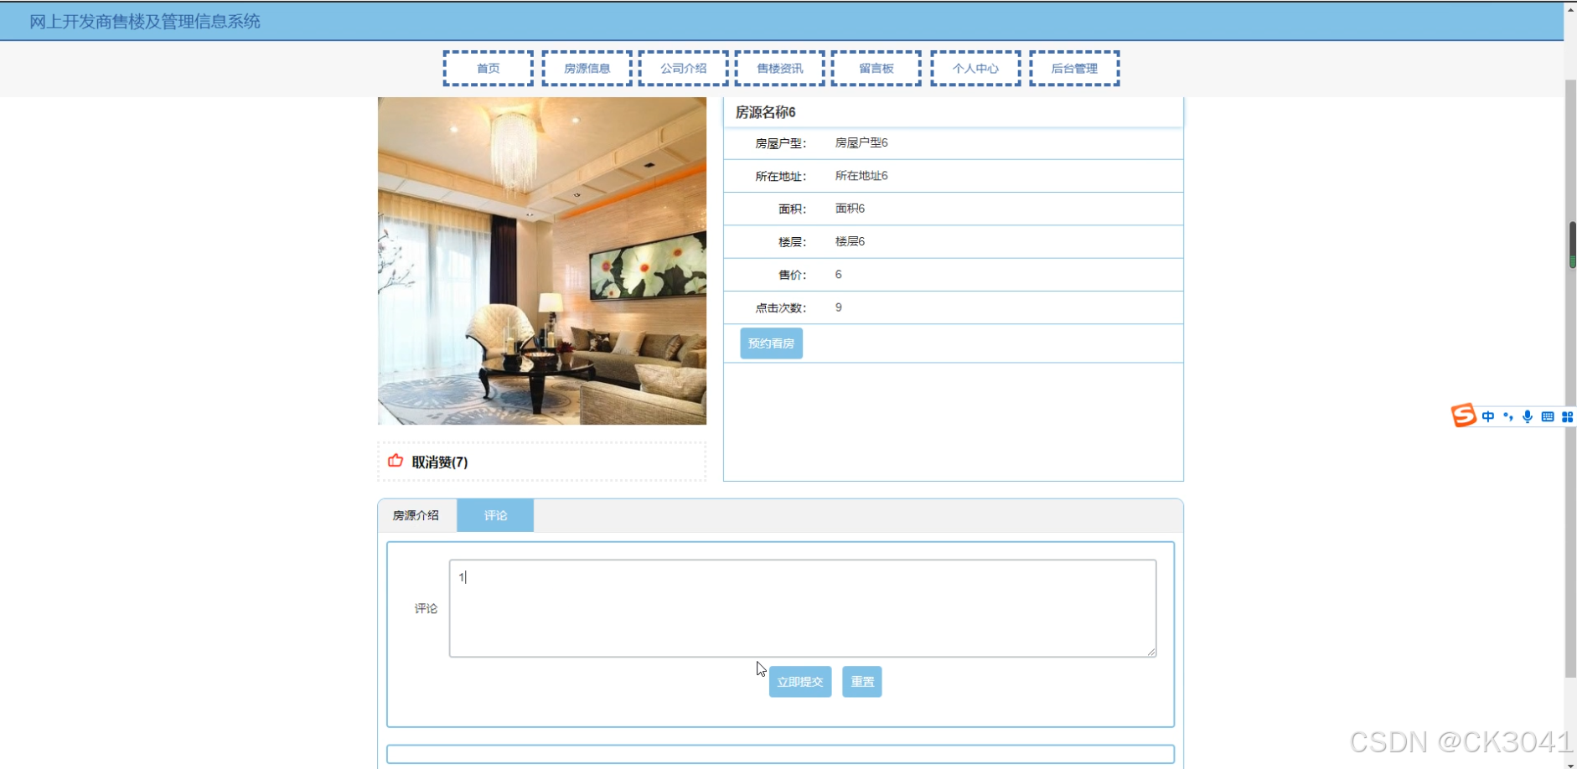This screenshot has width=1577, height=769.
Task: Click the scrollbar up arrow
Action: [x=1570, y=8]
